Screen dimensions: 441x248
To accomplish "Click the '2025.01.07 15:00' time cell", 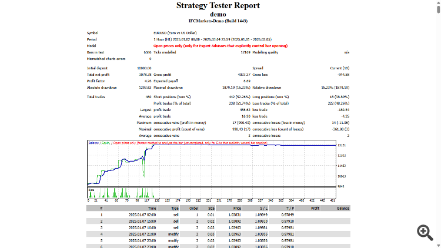I will (x=142, y=222).
